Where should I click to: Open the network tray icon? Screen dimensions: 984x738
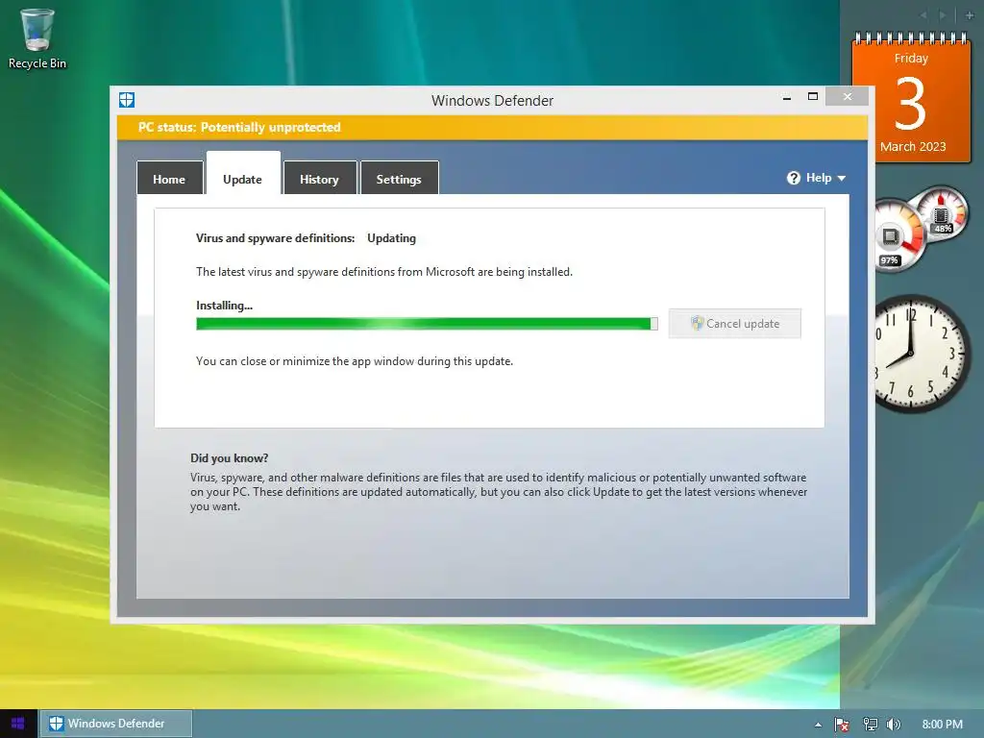pos(870,725)
